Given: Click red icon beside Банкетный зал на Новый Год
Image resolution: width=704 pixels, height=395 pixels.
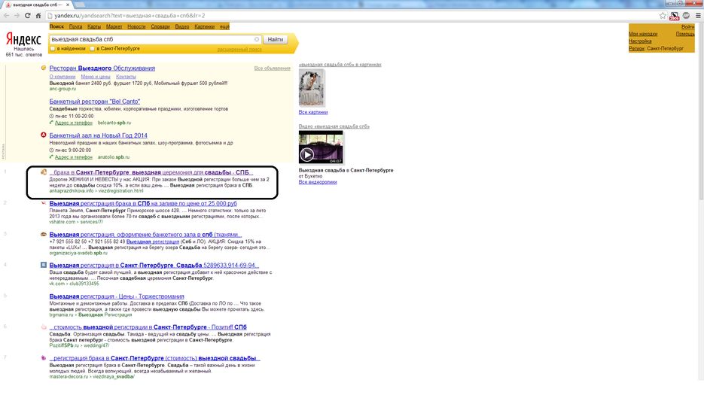Looking at the screenshot, I should coord(44,135).
